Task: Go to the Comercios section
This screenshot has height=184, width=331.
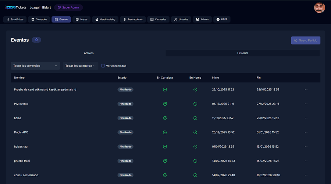Action: 39,20
